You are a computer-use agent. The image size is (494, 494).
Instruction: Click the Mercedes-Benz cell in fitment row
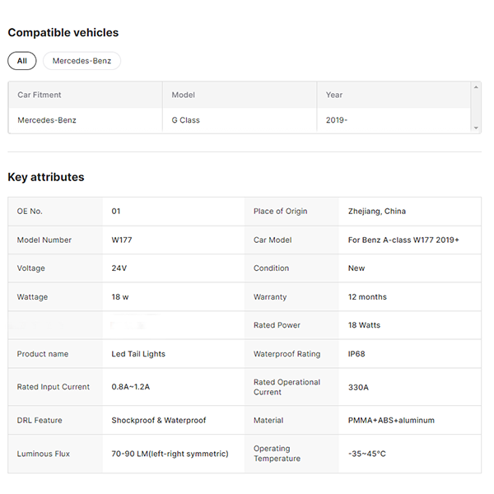[x=47, y=120]
